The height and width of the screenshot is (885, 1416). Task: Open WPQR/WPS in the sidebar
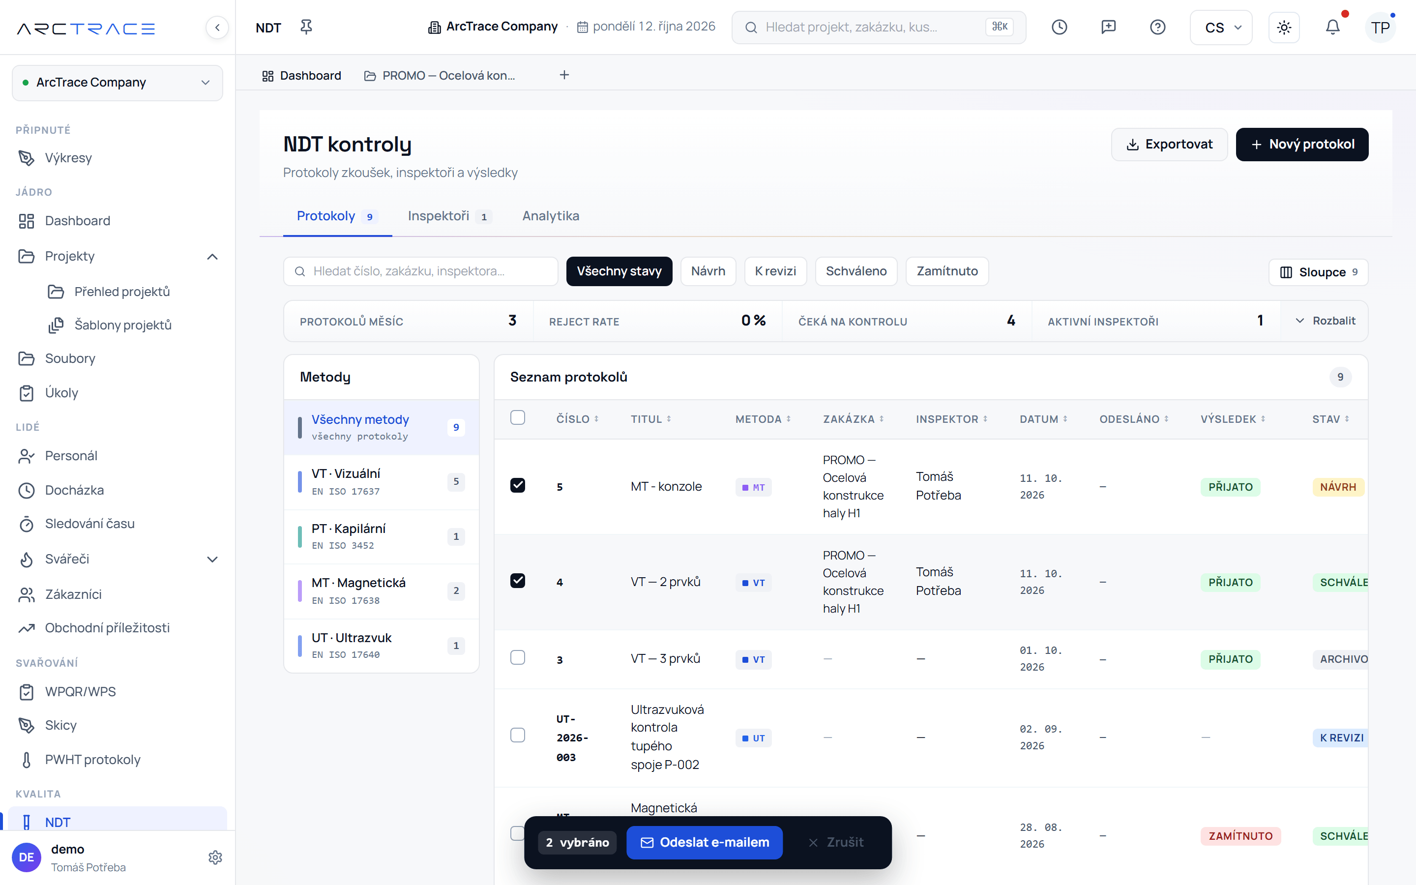point(117,691)
